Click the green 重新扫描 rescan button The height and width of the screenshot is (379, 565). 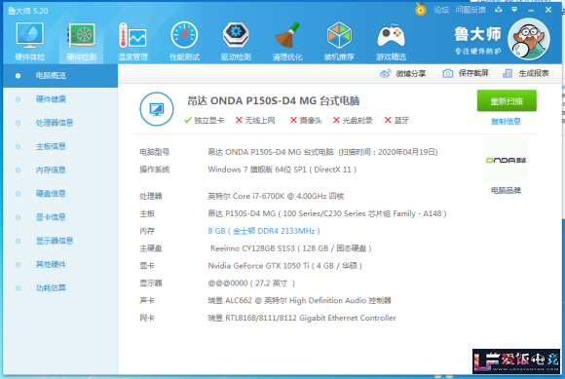pyautogui.click(x=507, y=101)
